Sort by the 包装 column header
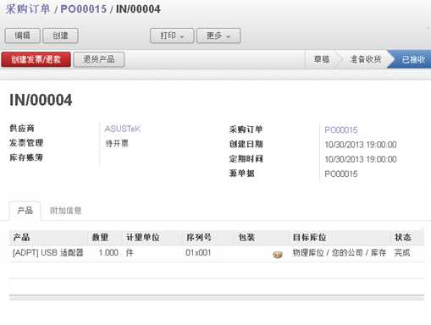Image resolution: width=431 pixels, height=325 pixels. [246, 237]
